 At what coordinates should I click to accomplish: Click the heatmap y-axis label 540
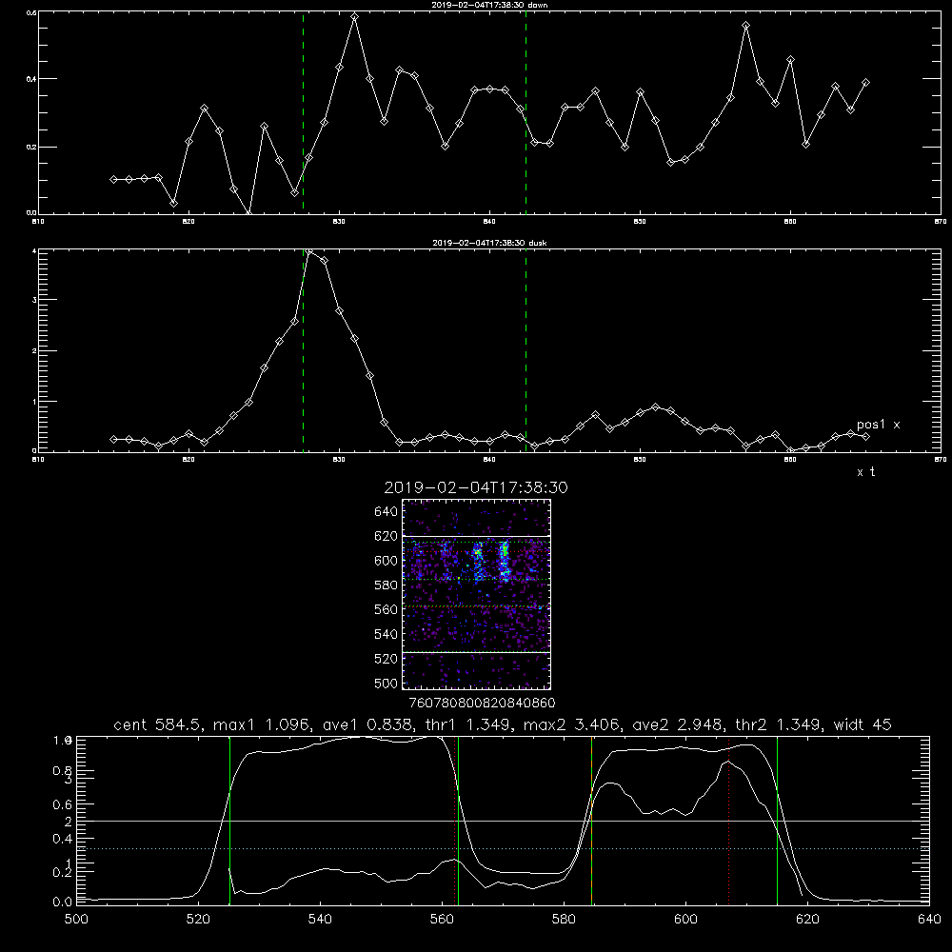tap(387, 634)
